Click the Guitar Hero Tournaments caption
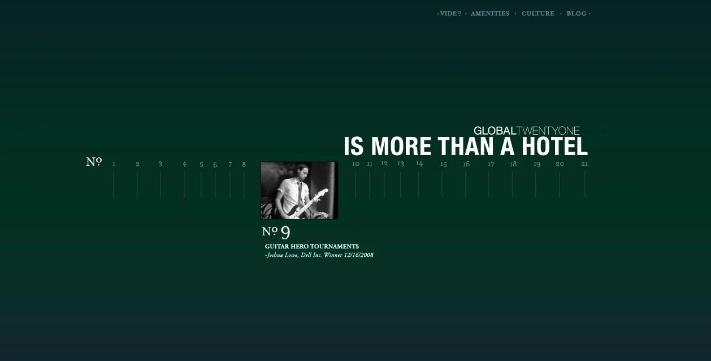Image resolution: width=711 pixels, height=361 pixels. (312, 247)
